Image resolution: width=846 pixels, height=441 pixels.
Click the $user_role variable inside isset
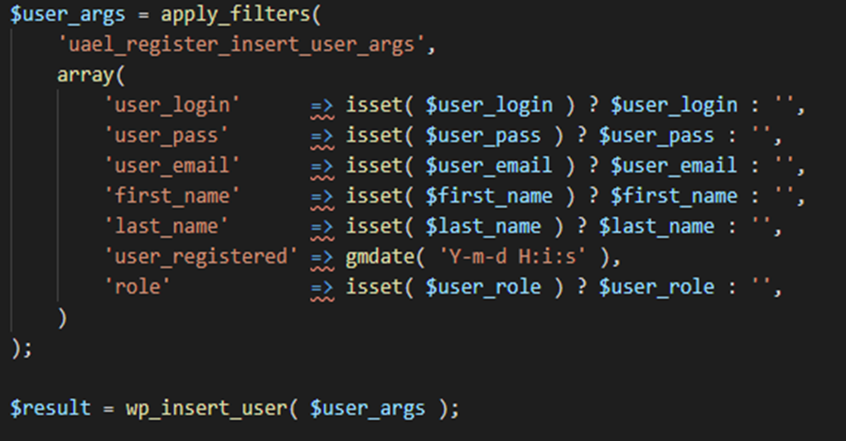point(484,287)
